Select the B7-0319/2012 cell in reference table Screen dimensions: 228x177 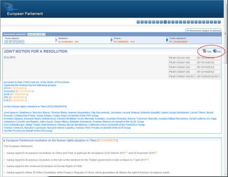[209, 72]
